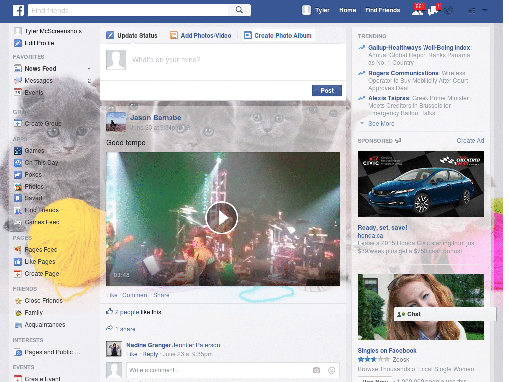Select the Create Photo Album tab
Screen dimensions: 509x382
coord(278,36)
